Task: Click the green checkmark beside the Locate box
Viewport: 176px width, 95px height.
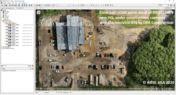Action: [x=31, y=66]
